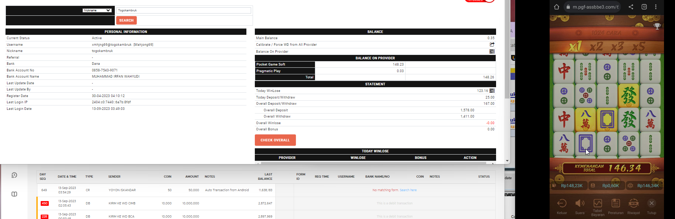Click red 450 day sequence badge
Viewport: 675px width, 219px height.
click(x=45, y=203)
